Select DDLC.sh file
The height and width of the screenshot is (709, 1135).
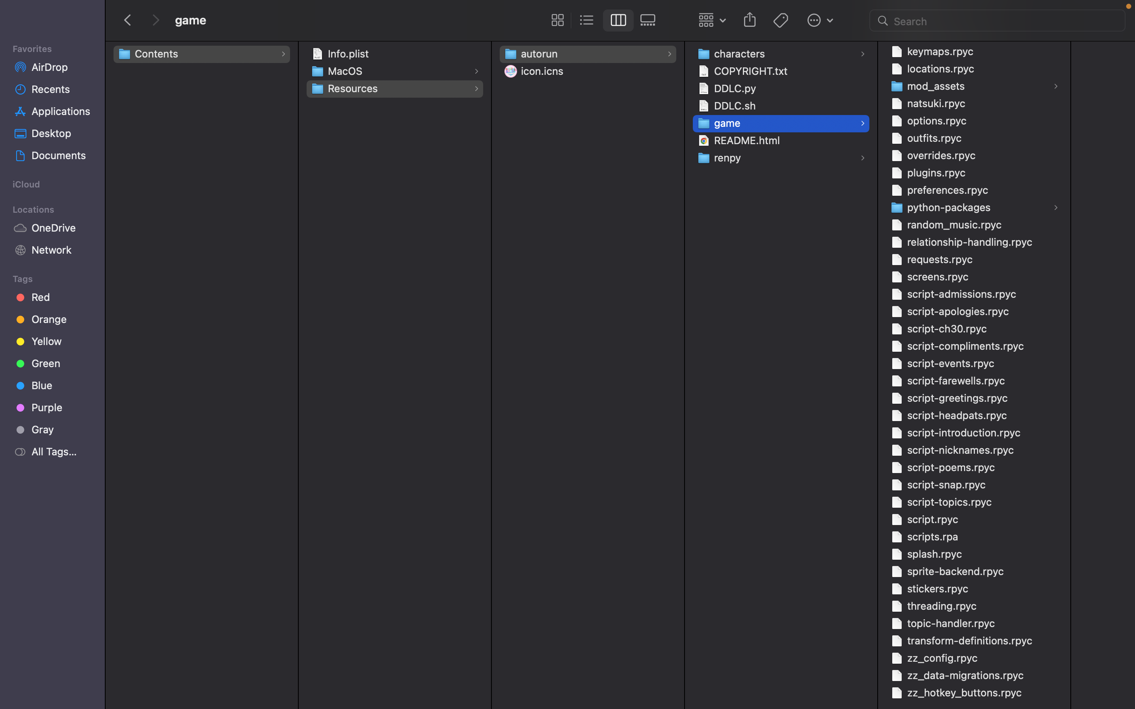click(x=780, y=106)
